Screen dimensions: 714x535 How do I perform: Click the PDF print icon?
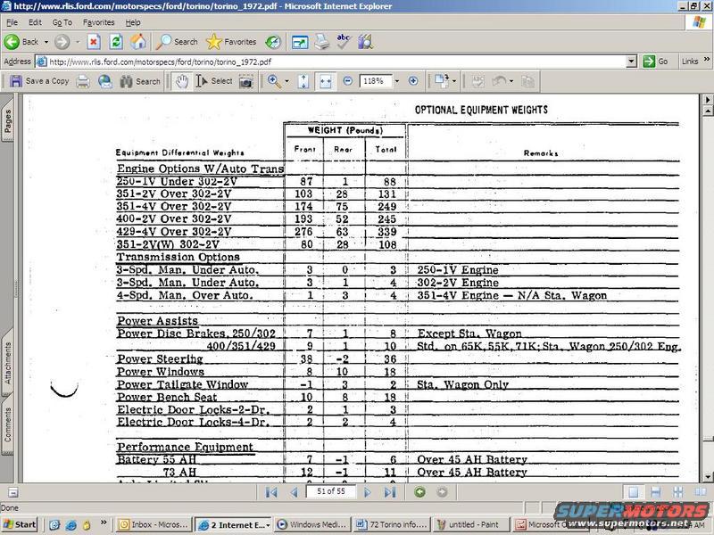(83, 81)
